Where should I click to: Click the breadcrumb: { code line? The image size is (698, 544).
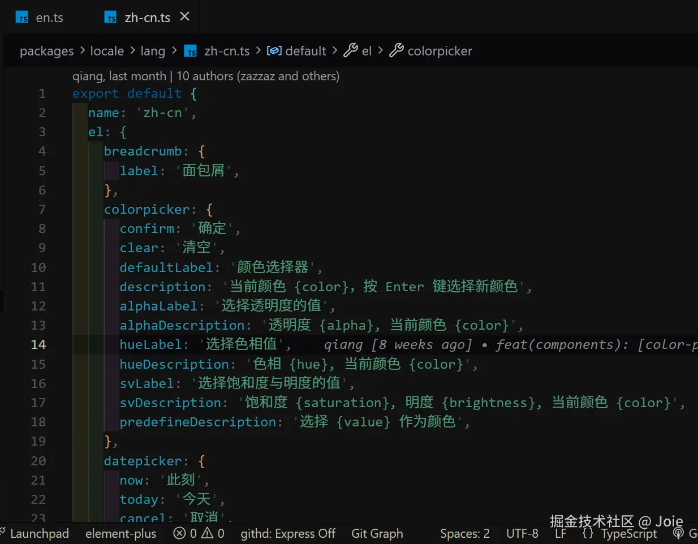pyautogui.click(x=154, y=151)
